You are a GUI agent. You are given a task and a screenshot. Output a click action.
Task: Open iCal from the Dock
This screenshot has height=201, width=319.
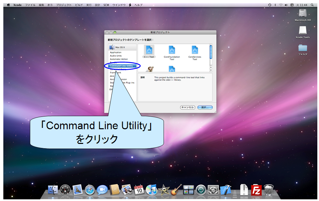point(139,190)
